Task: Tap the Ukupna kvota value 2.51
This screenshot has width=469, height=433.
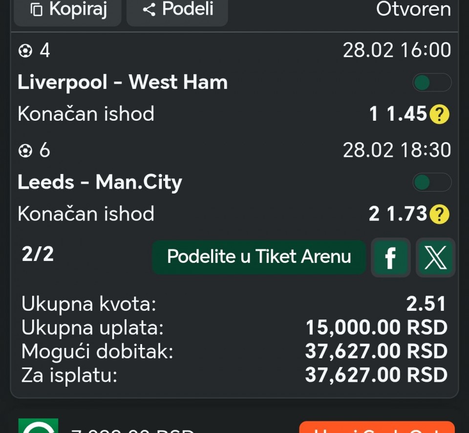Action: pos(426,304)
